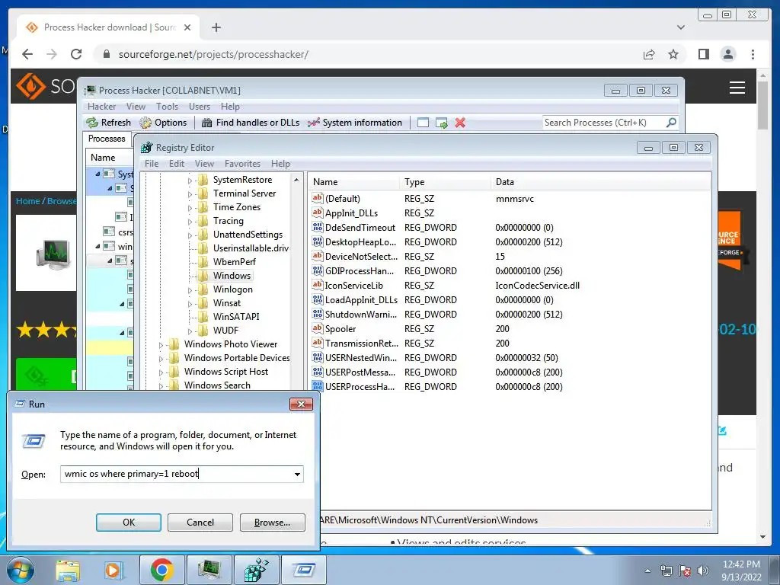Click the Browse... button
Viewport: 780px width, 585px height.
272,523
